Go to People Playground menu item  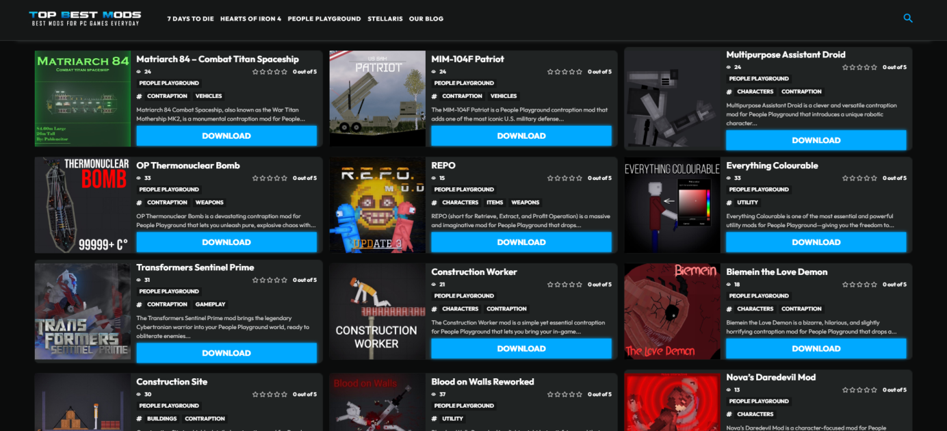pos(324,19)
